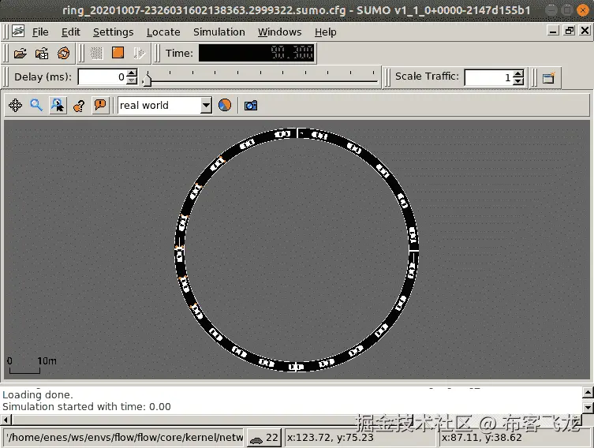Click 'Simulation started with time: 0.00' text

86,407
